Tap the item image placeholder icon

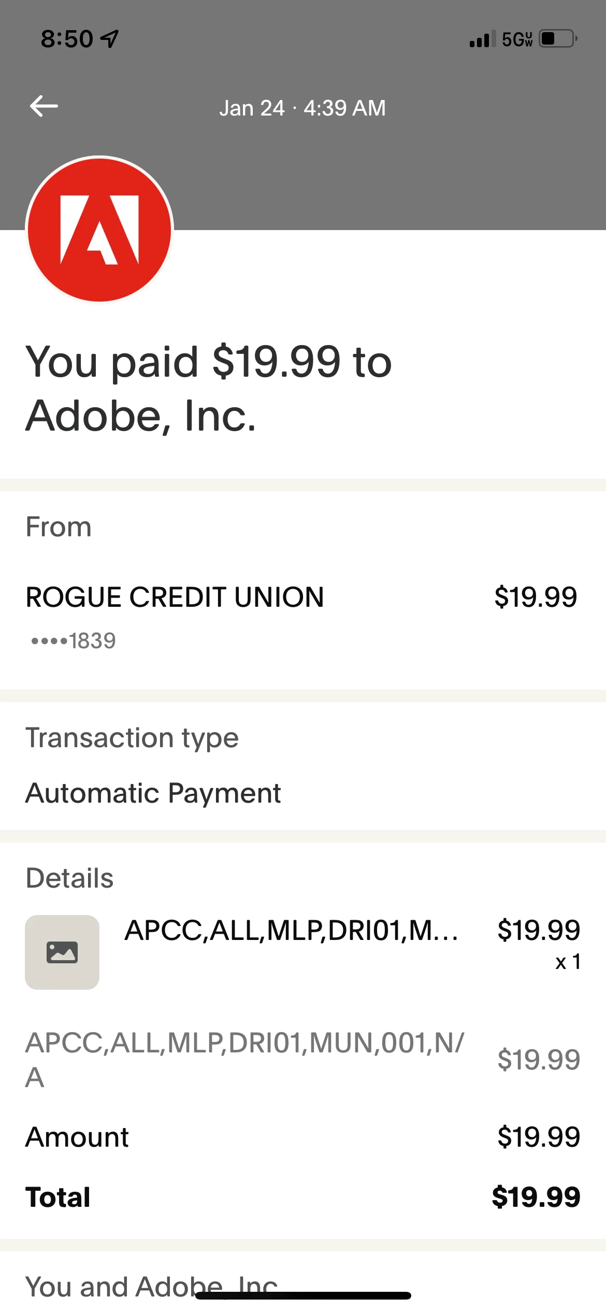coord(62,952)
